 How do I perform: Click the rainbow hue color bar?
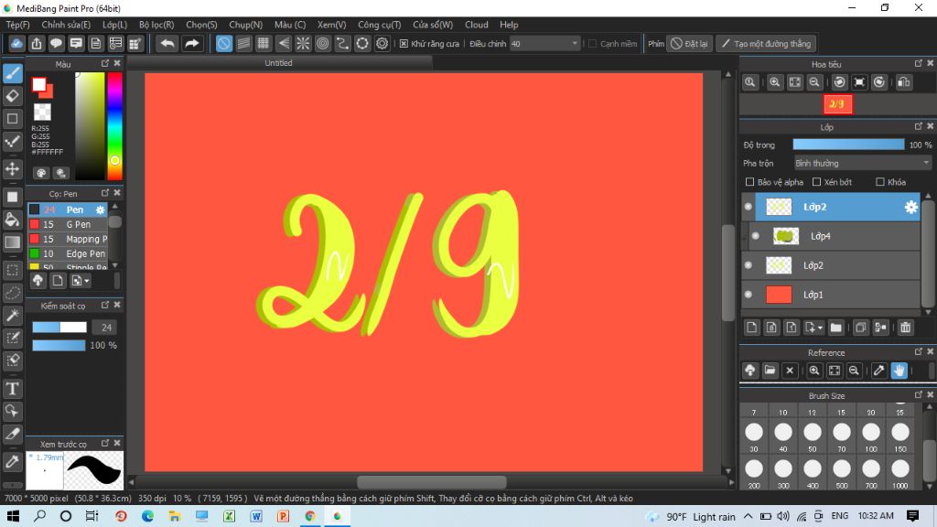pyautogui.click(x=114, y=125)
